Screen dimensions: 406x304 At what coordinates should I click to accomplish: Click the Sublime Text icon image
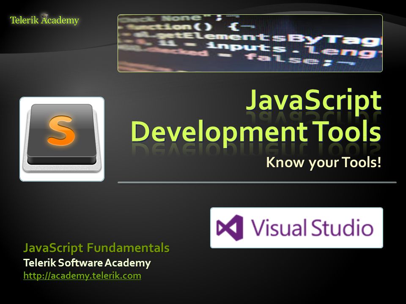point(62,139)
